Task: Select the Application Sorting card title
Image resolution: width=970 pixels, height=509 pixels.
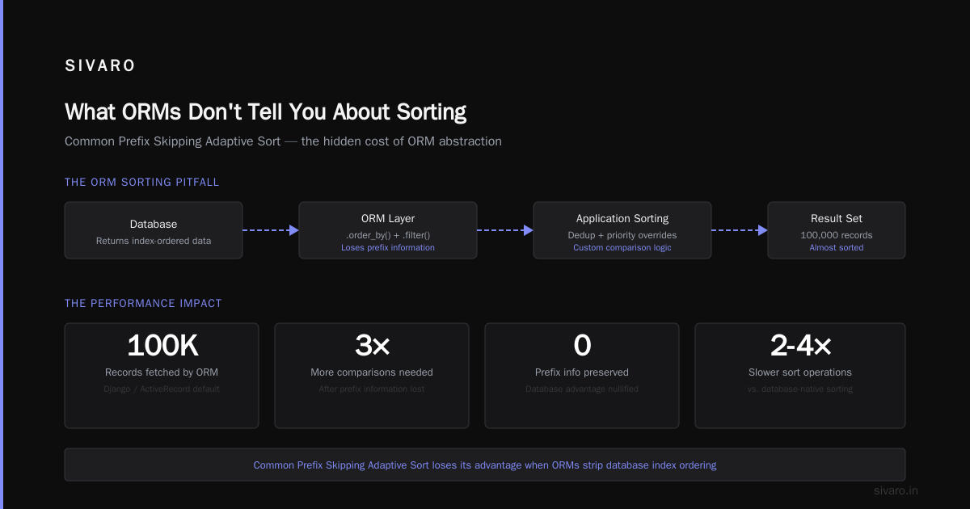Action: pyautogui.click(x=622, y=218)
